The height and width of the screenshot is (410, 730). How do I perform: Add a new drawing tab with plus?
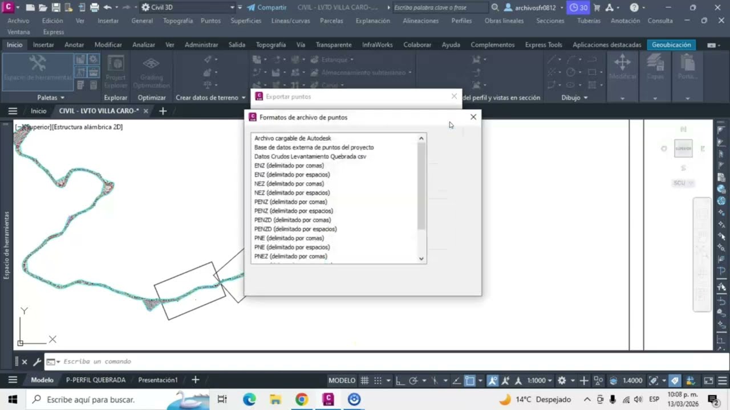point(163,111)
